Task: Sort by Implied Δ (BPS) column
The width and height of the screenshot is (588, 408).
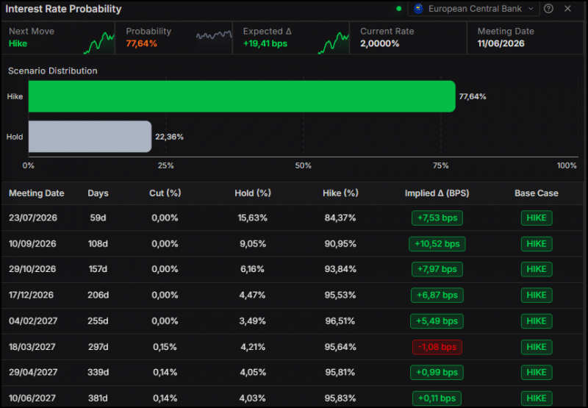Action: pos(437,193)
